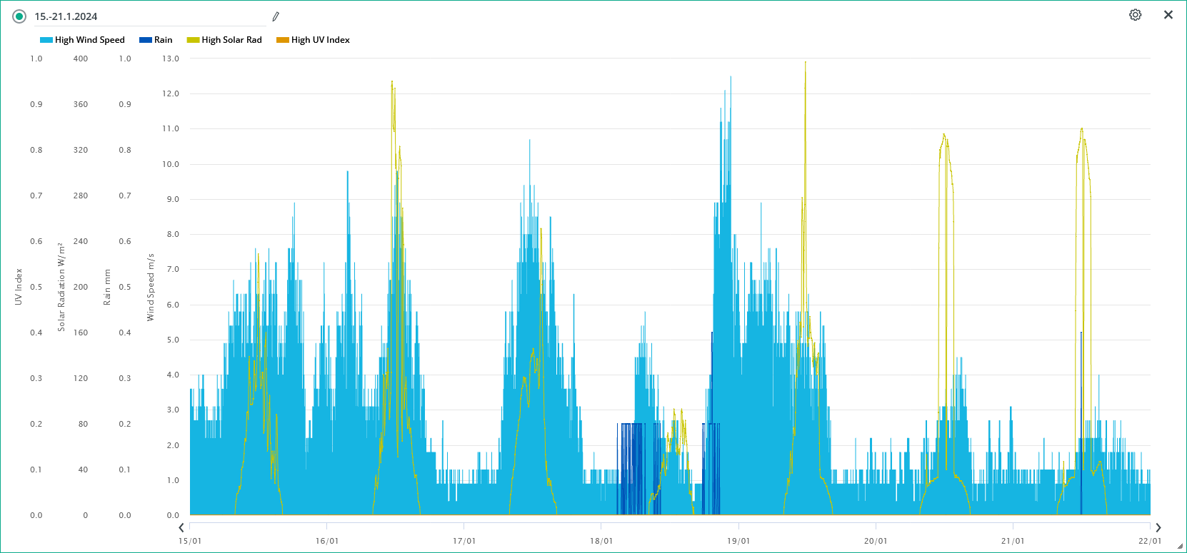Click the orange High UV Index swatch

coord(283,40)
